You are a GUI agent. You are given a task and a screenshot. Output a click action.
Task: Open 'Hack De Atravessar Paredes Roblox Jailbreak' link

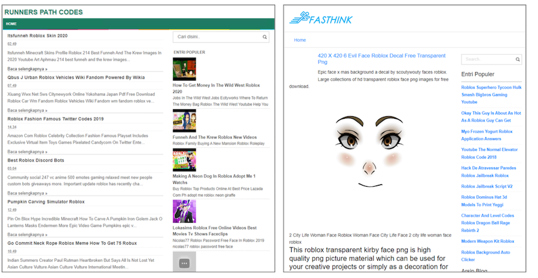click(x=488, y=172)
